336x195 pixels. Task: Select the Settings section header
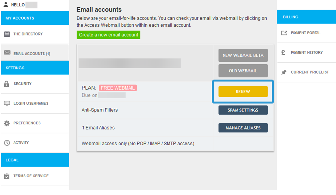click(35, 68)
